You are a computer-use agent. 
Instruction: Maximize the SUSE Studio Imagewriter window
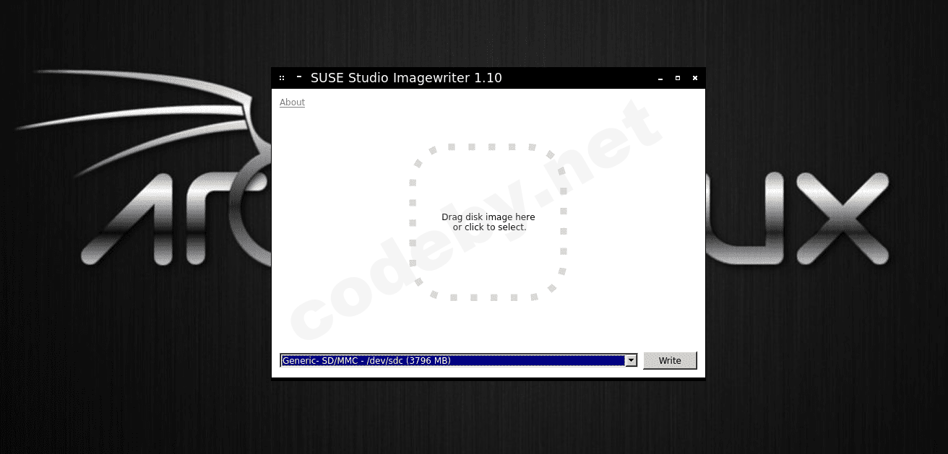coord(678,78)
